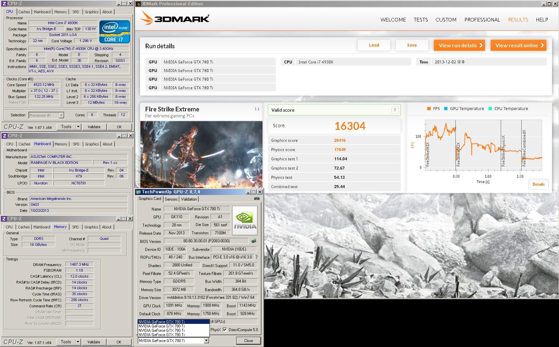Open the RESULTS section in 3DMark
The image size is (559, 347).
[518, 19]
